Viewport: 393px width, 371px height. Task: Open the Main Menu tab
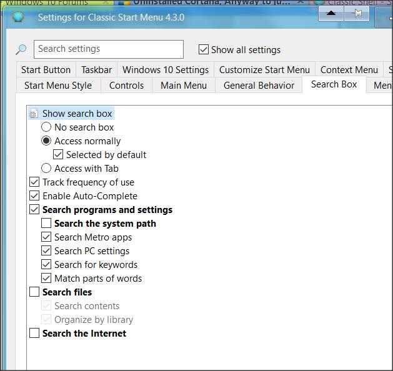point(184,86)
